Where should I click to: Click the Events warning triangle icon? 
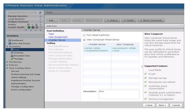coord(36,25)
